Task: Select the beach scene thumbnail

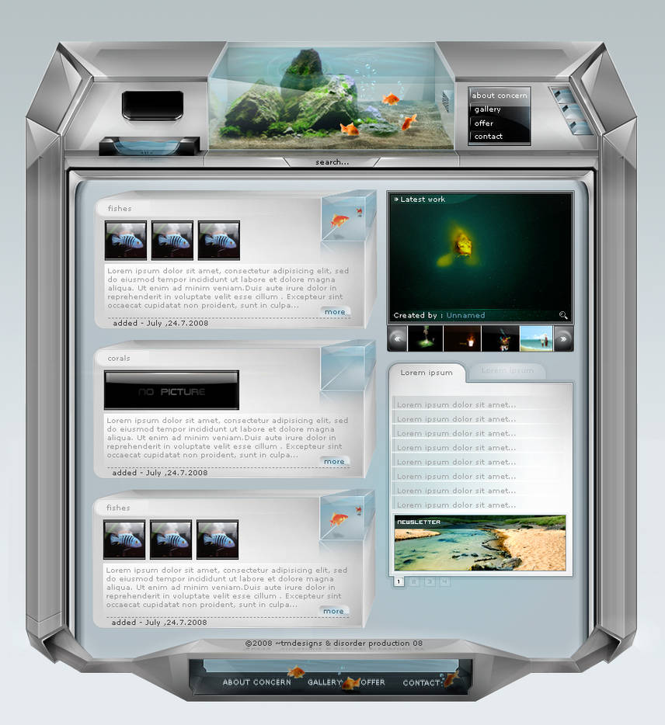Action: coord(536,338)
